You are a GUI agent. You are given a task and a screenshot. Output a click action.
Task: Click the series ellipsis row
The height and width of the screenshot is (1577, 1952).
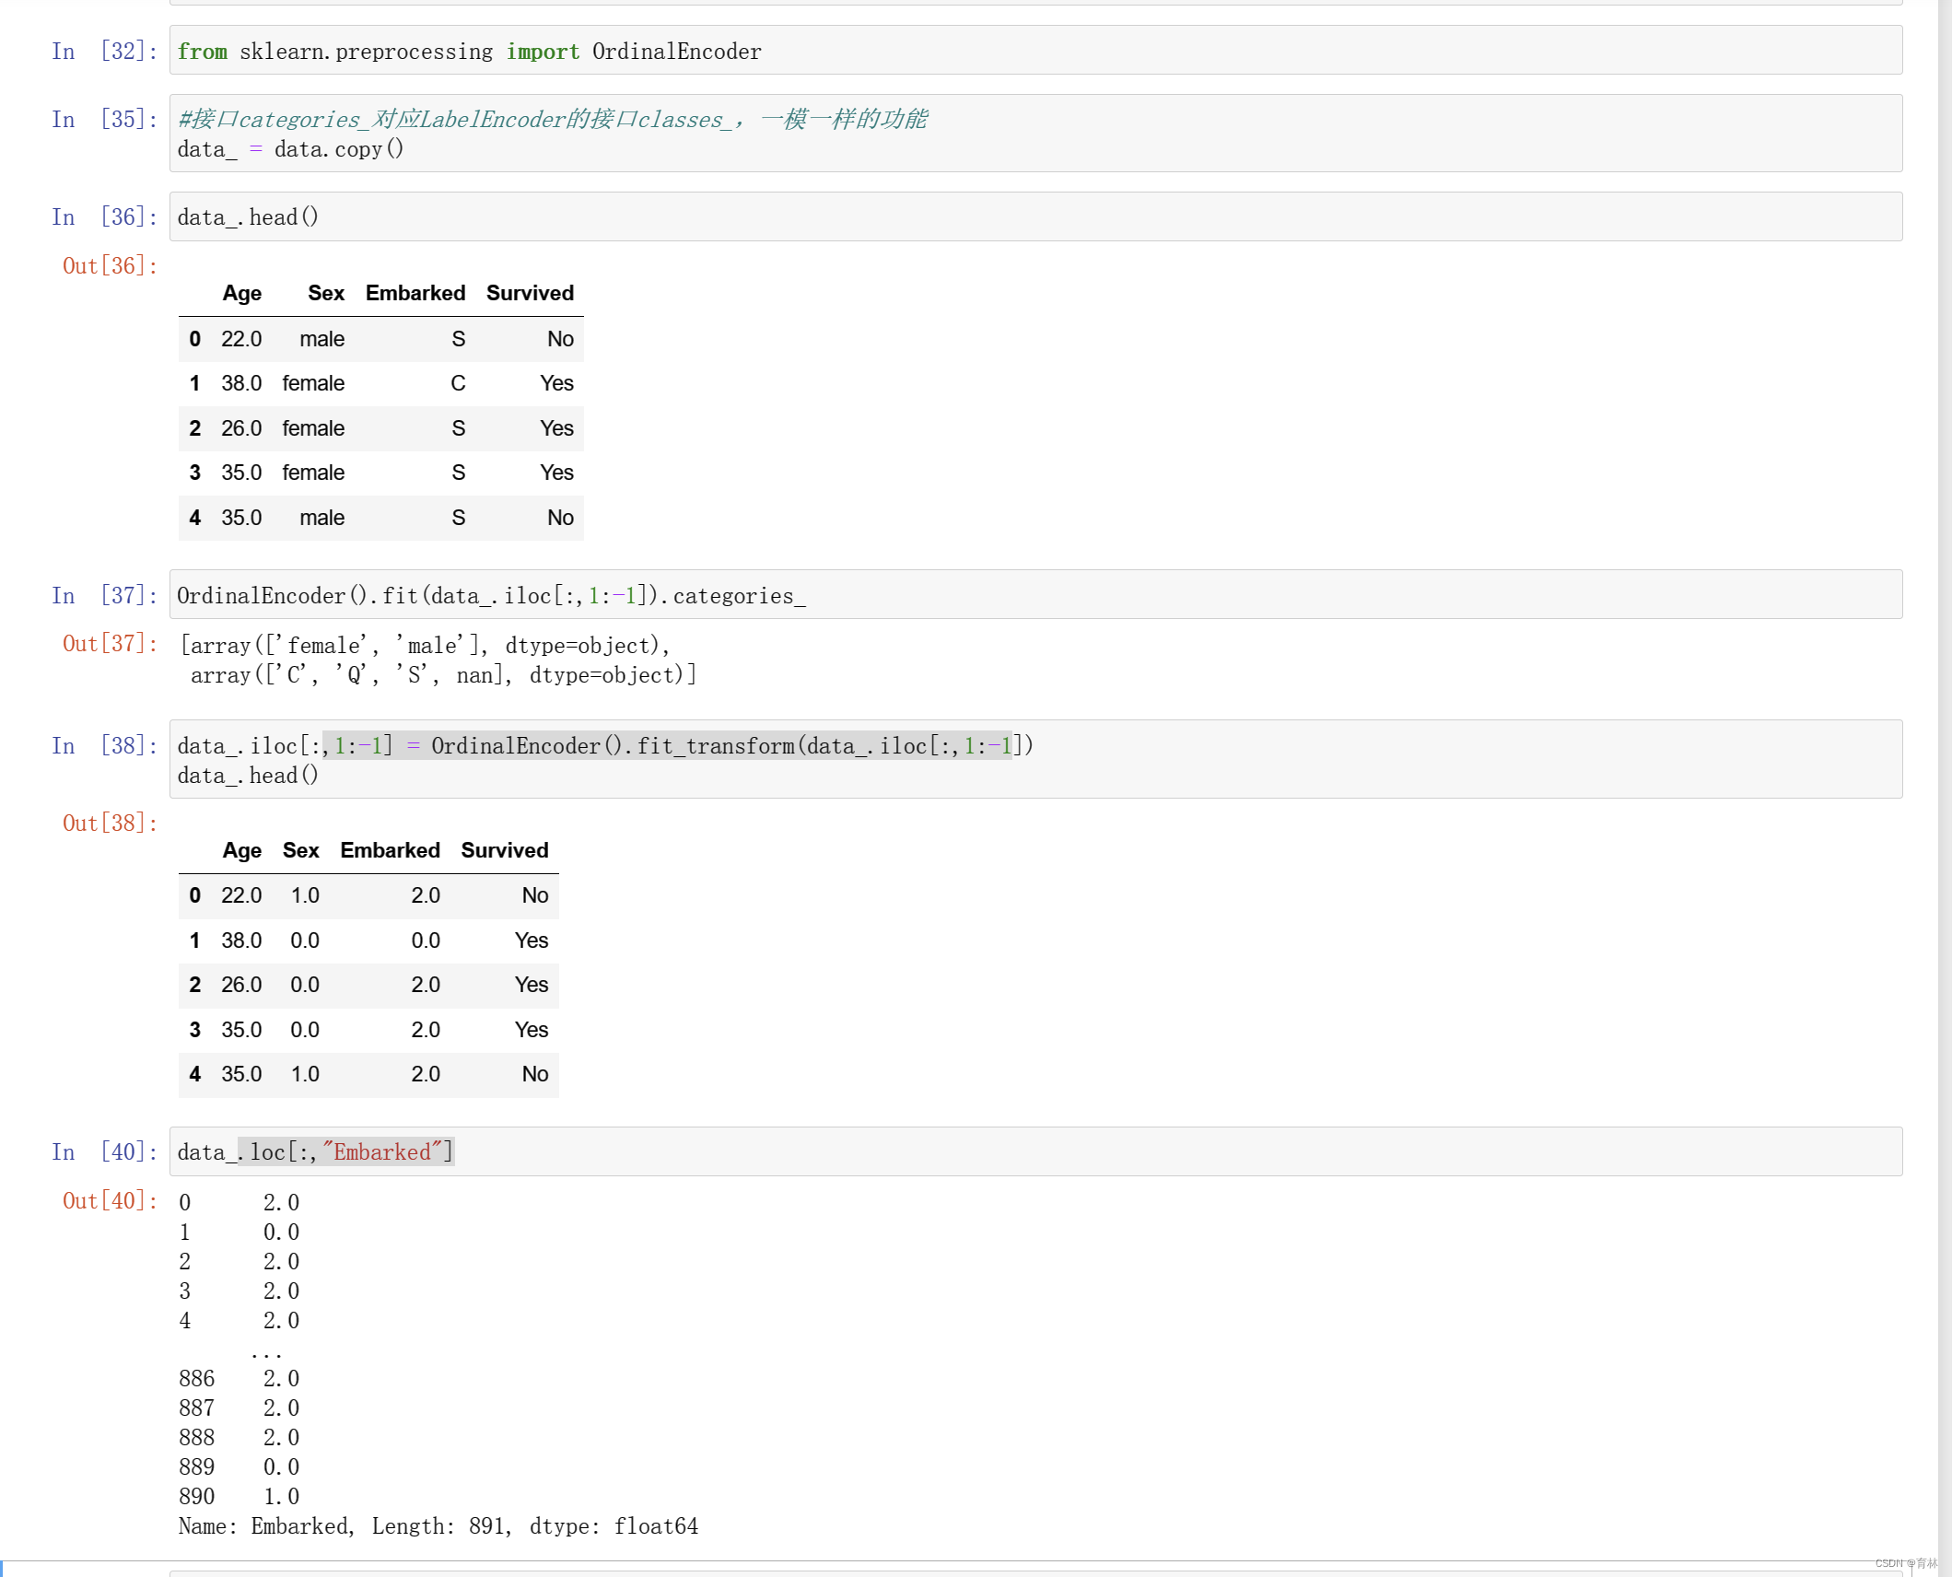266,1352
